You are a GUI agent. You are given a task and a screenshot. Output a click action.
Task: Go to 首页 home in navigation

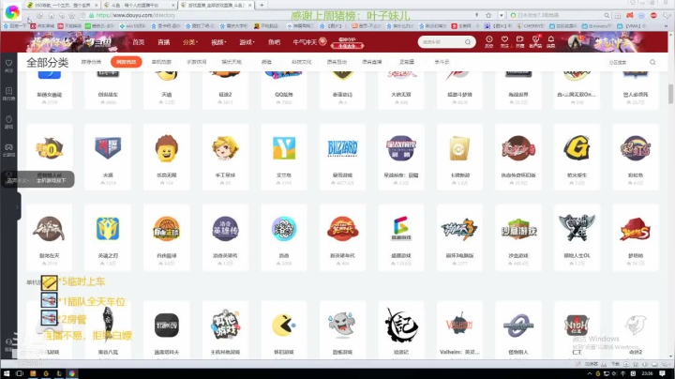(x=138, y=42)
